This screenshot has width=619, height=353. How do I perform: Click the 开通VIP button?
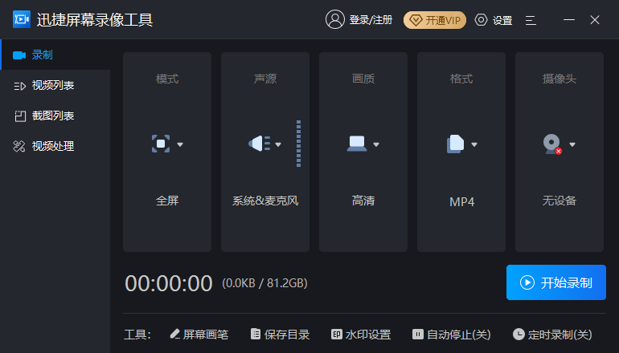435,20
